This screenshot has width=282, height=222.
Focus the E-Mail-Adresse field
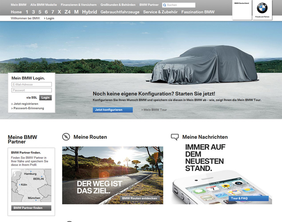[x=32, y=84]
